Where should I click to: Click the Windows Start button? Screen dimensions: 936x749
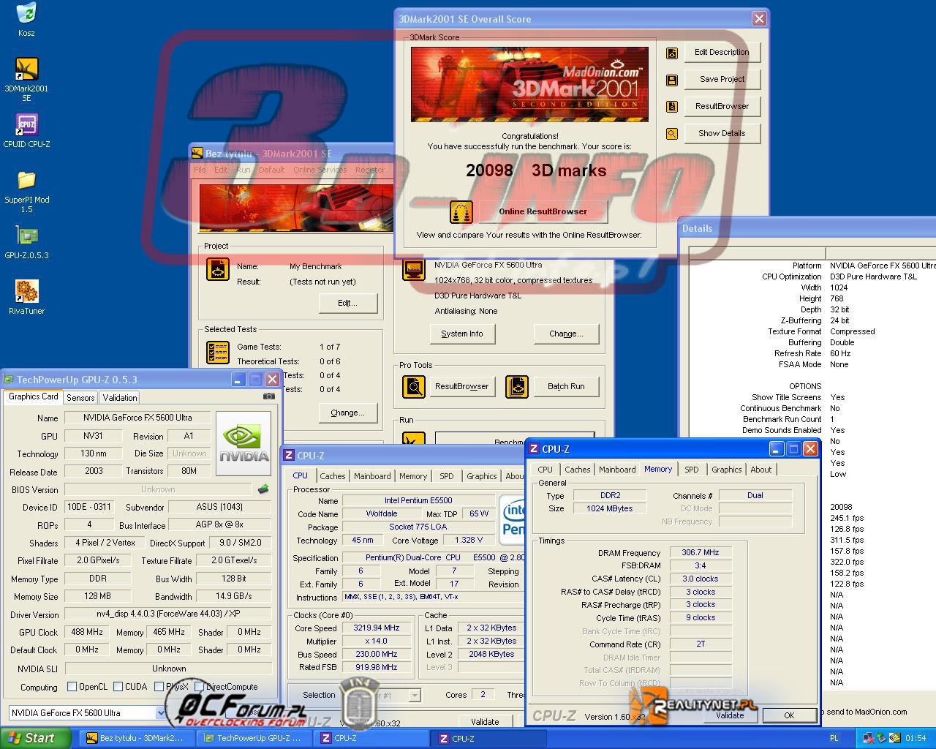pos(36,738)
